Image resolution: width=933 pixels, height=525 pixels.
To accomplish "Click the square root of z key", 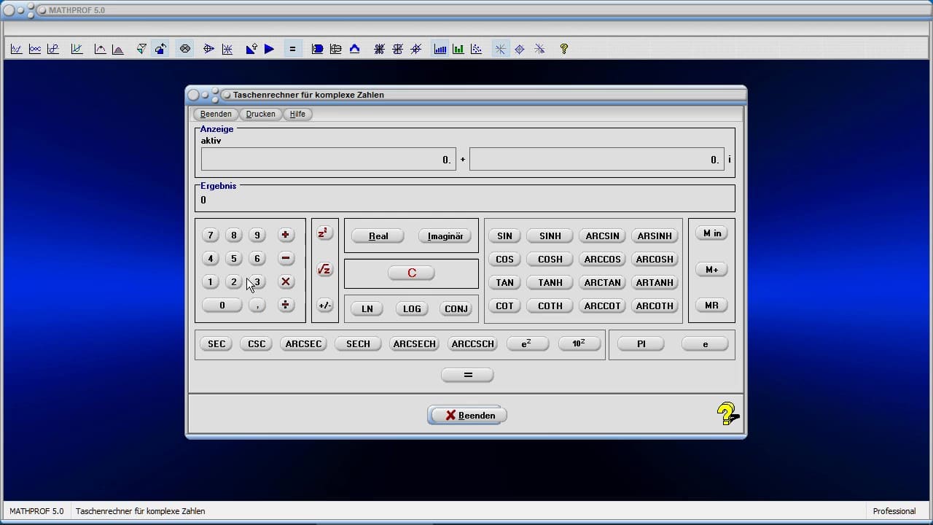I will click(x=324, y=270).
